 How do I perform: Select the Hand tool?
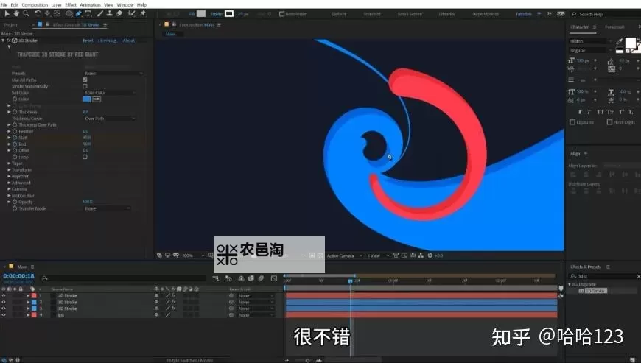click(x=16, y=13)
